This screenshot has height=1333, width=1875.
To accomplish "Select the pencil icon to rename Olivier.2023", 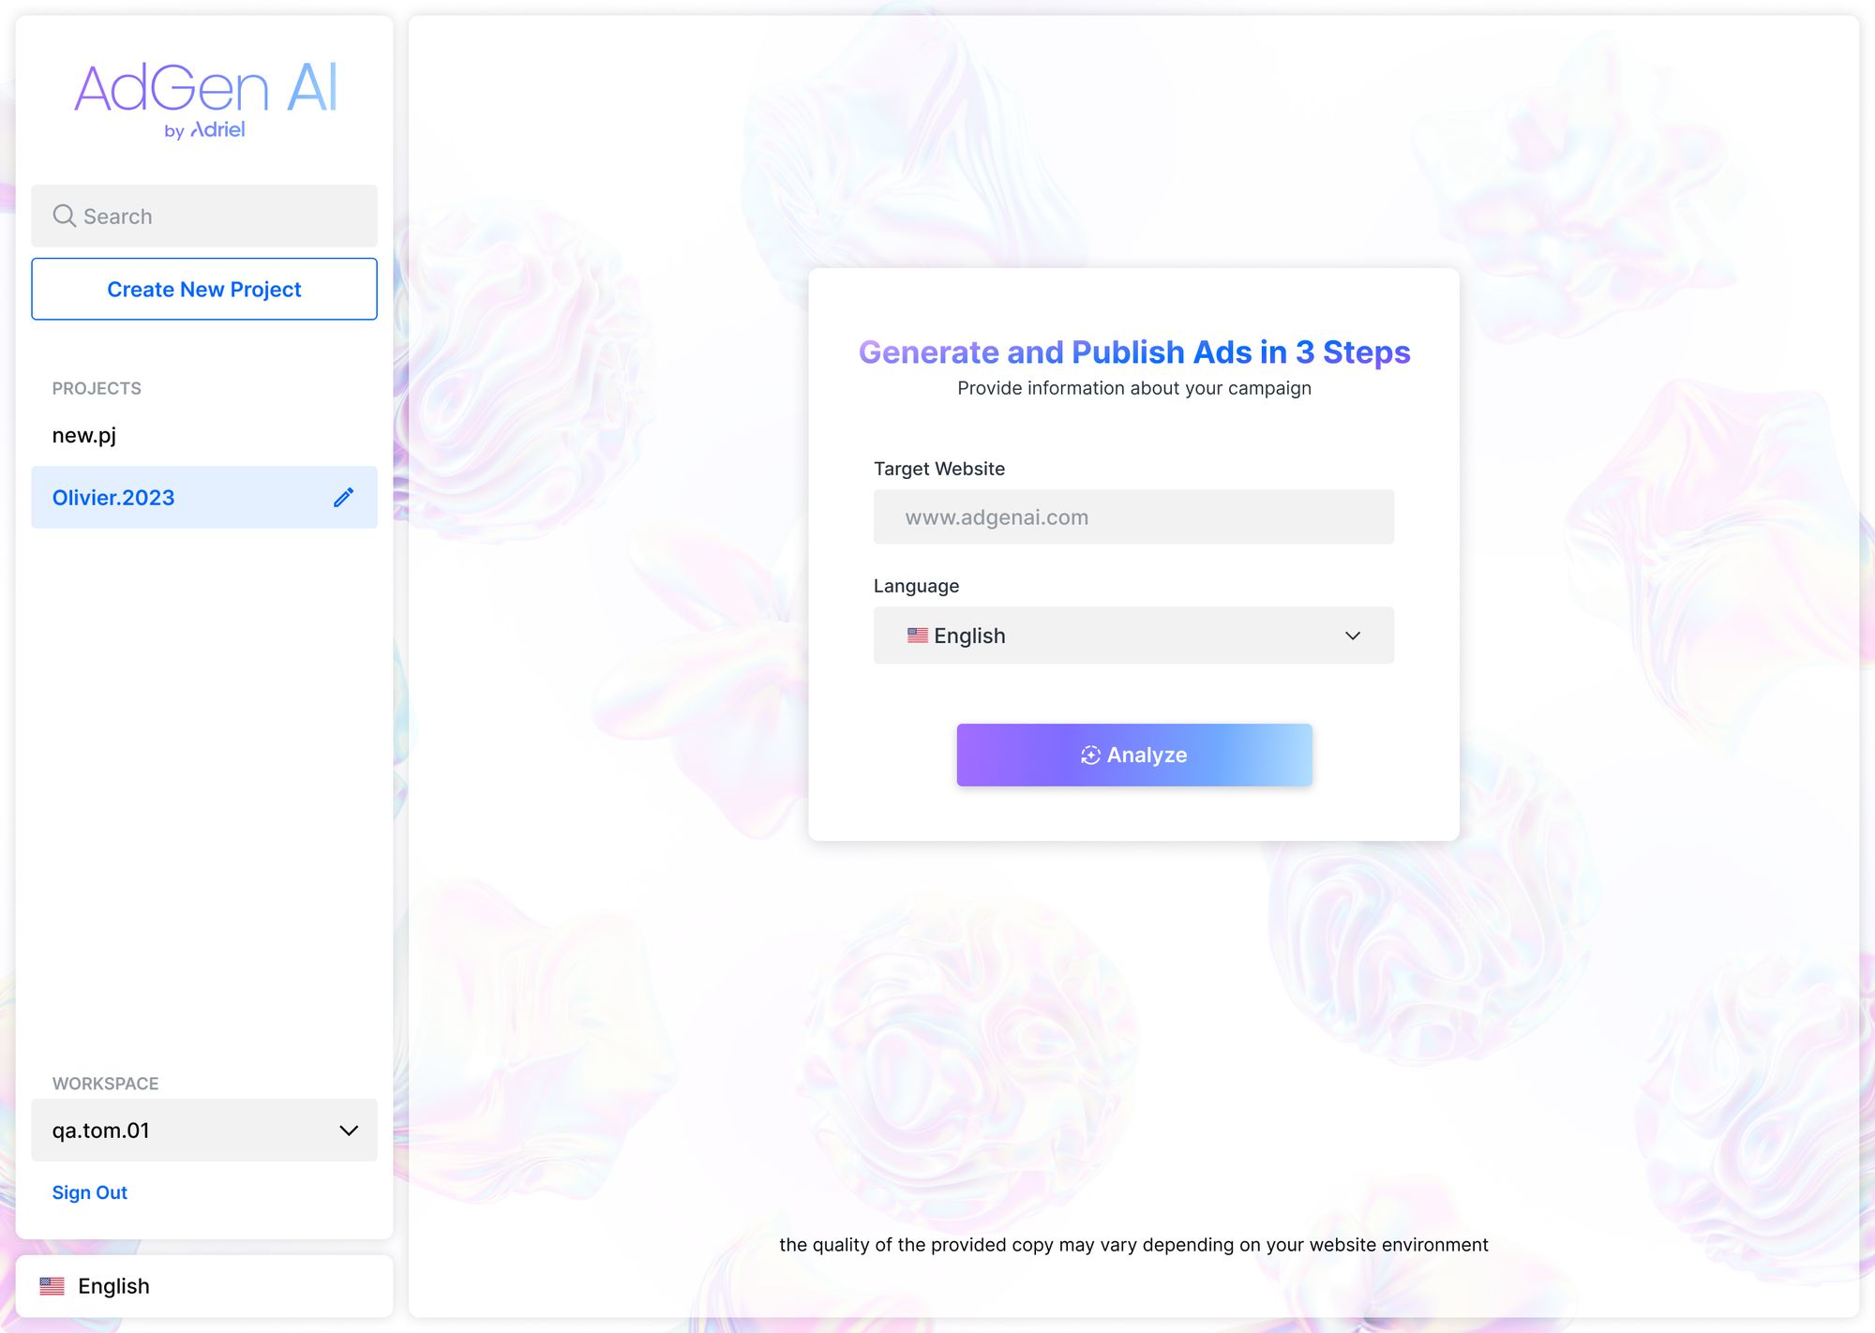I will (343, 497).
